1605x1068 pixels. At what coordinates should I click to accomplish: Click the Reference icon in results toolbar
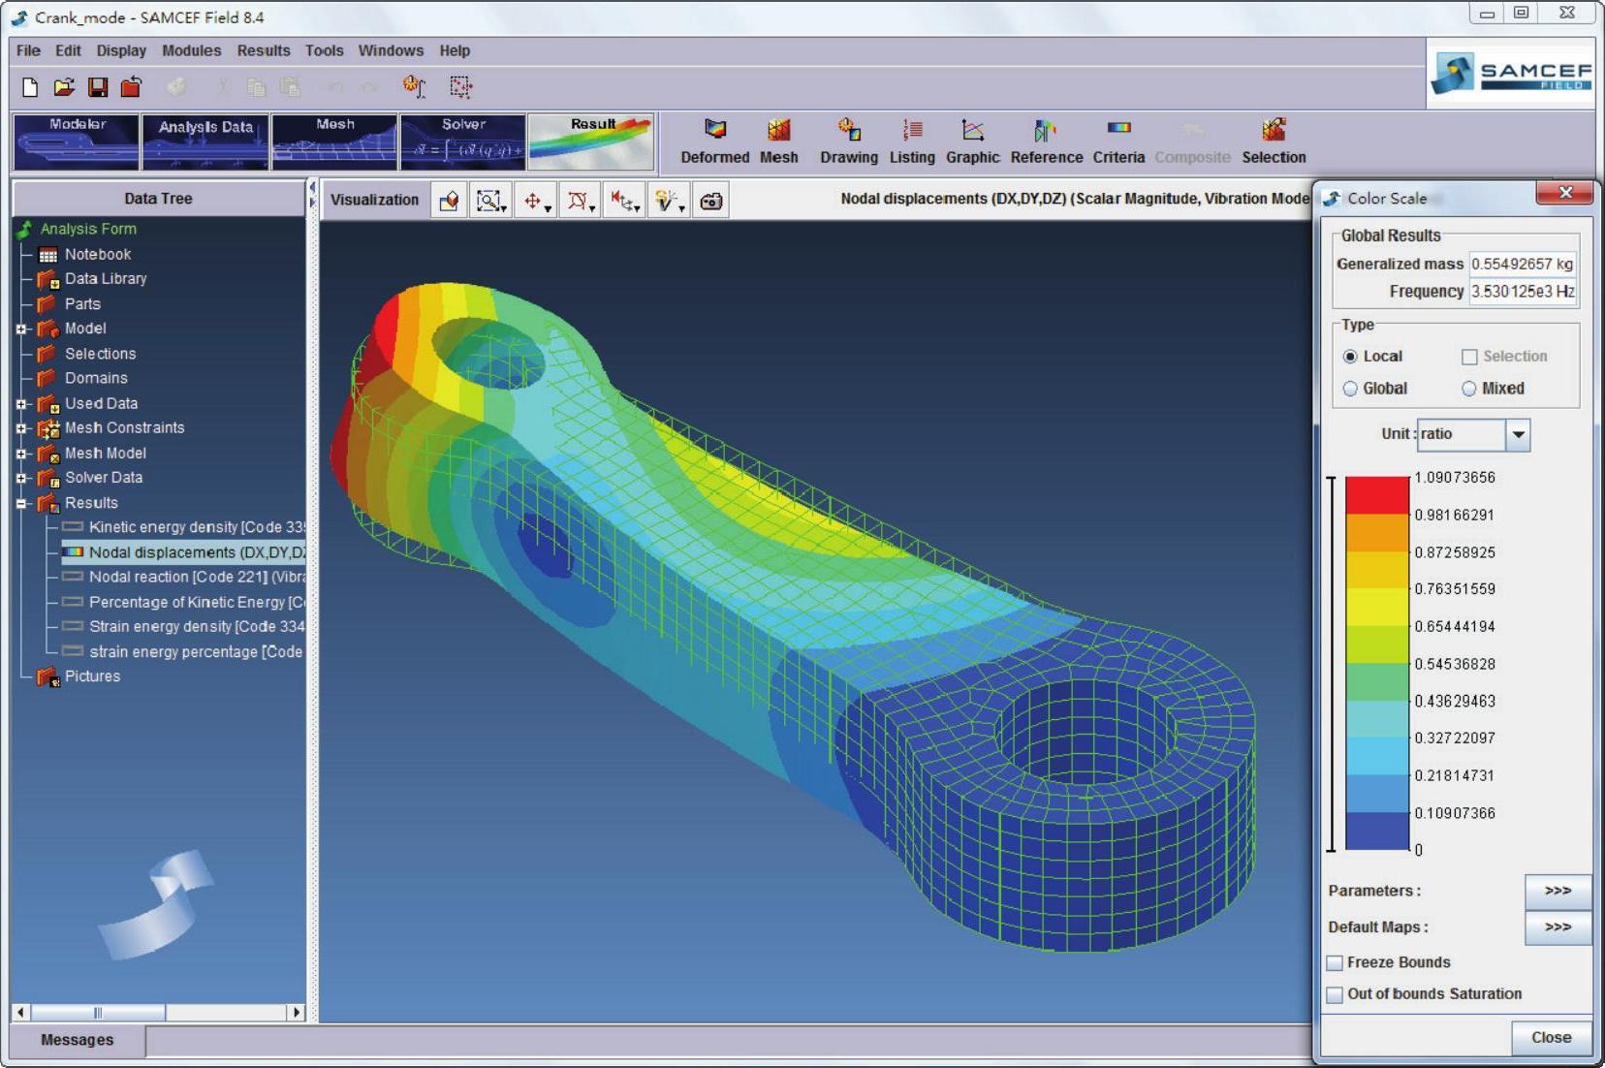tap(1045, 131)
